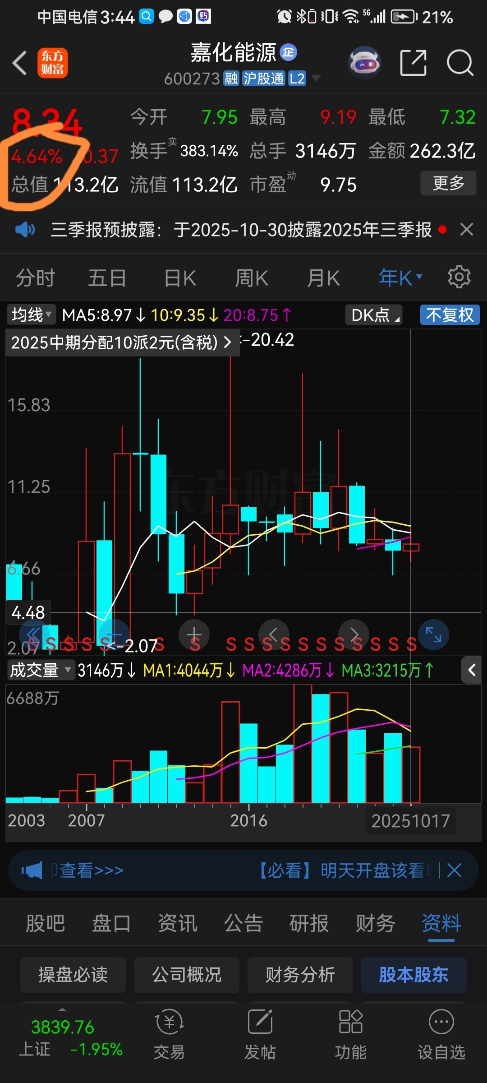Open the 资讯 tab

point(177,923)
